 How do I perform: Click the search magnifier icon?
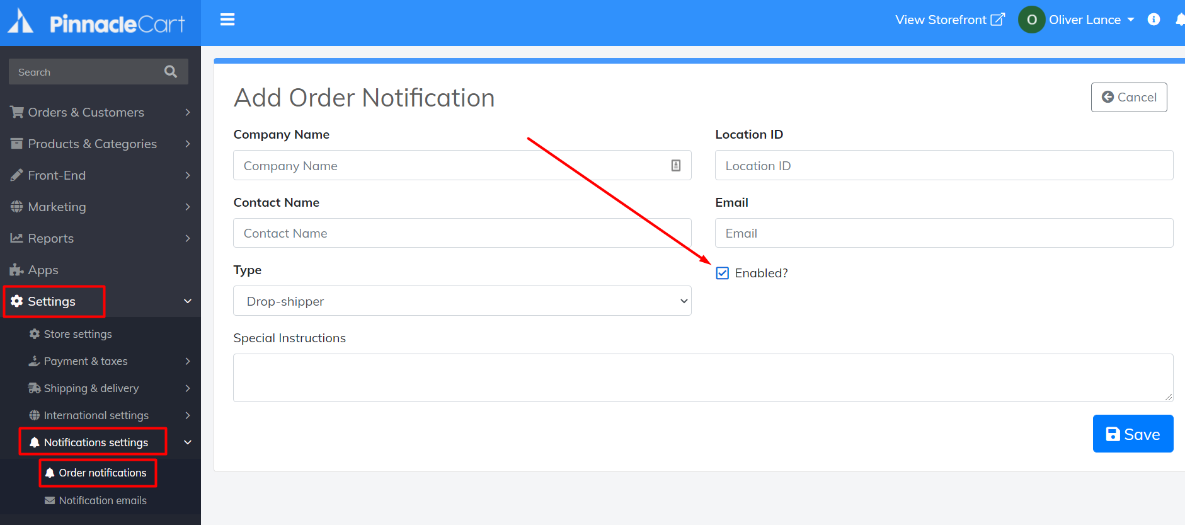point(171,71)
